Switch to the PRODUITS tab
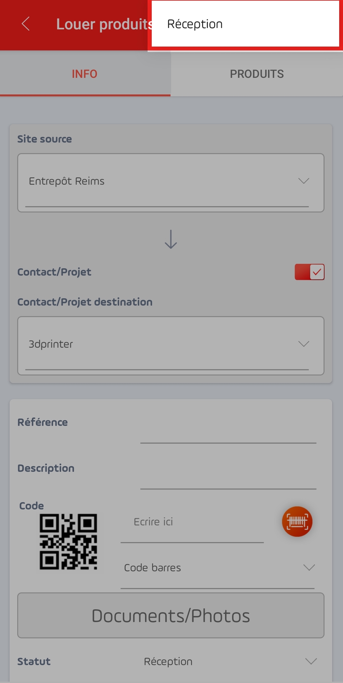Image resolution: width=343 pixels, height=683 pixels. [257, 74]
